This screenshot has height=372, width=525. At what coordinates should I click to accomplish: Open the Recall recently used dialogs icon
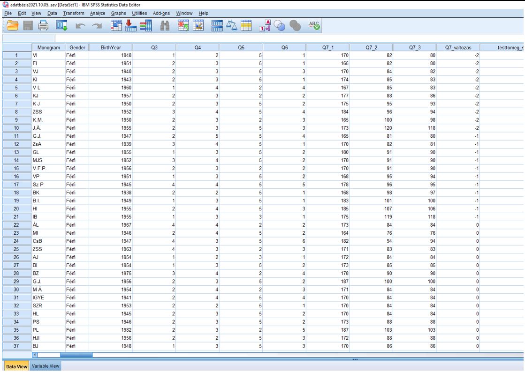[x=61, y=26]
